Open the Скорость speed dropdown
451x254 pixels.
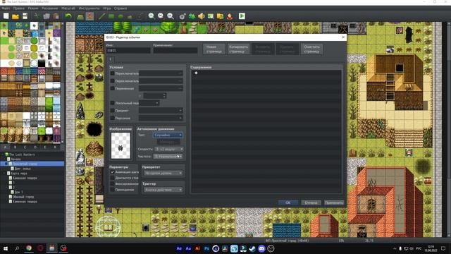coord(169,149)
